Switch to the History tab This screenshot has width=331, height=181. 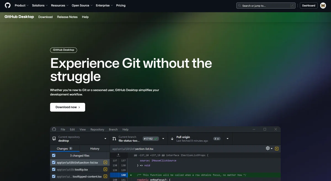95,148
